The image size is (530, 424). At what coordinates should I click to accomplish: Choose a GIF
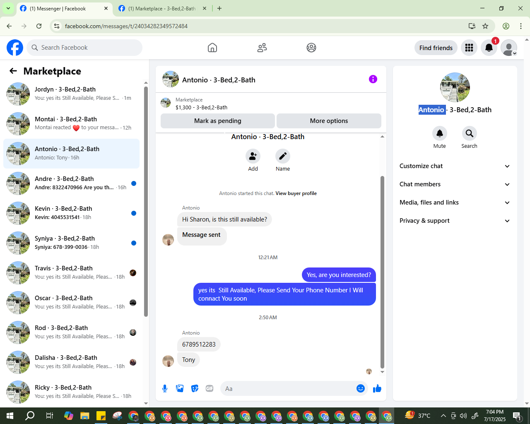[210, 388]
